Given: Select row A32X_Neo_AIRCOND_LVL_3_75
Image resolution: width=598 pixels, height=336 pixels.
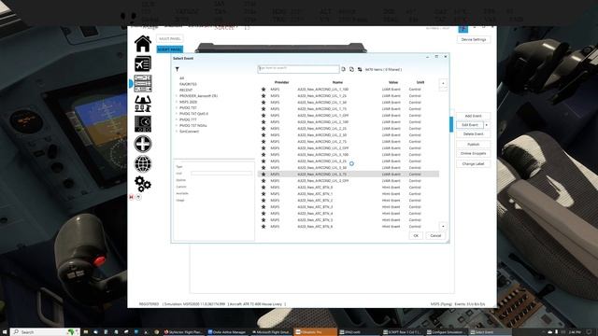Looking at the screenshot, I should click(x=349, y=175).
